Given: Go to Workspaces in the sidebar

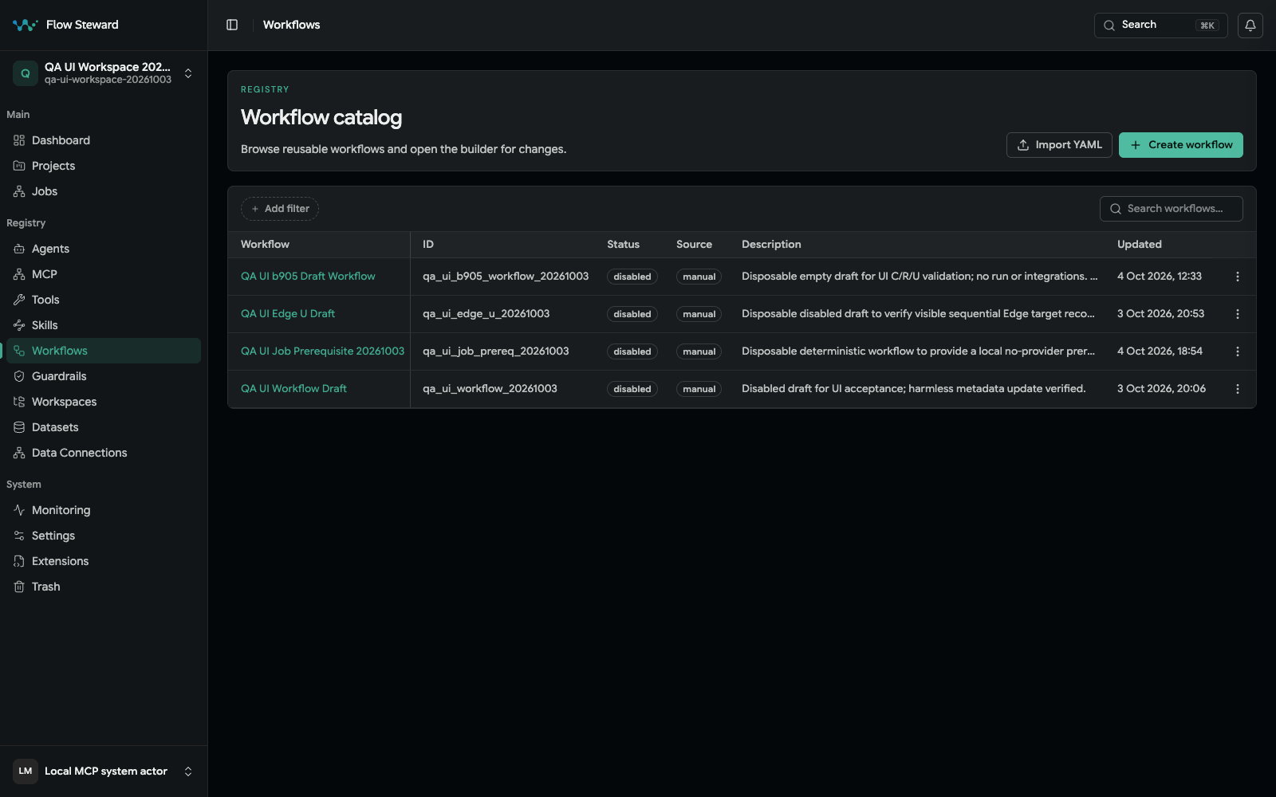Looking at the screenshot, I should tap(104, 402).
